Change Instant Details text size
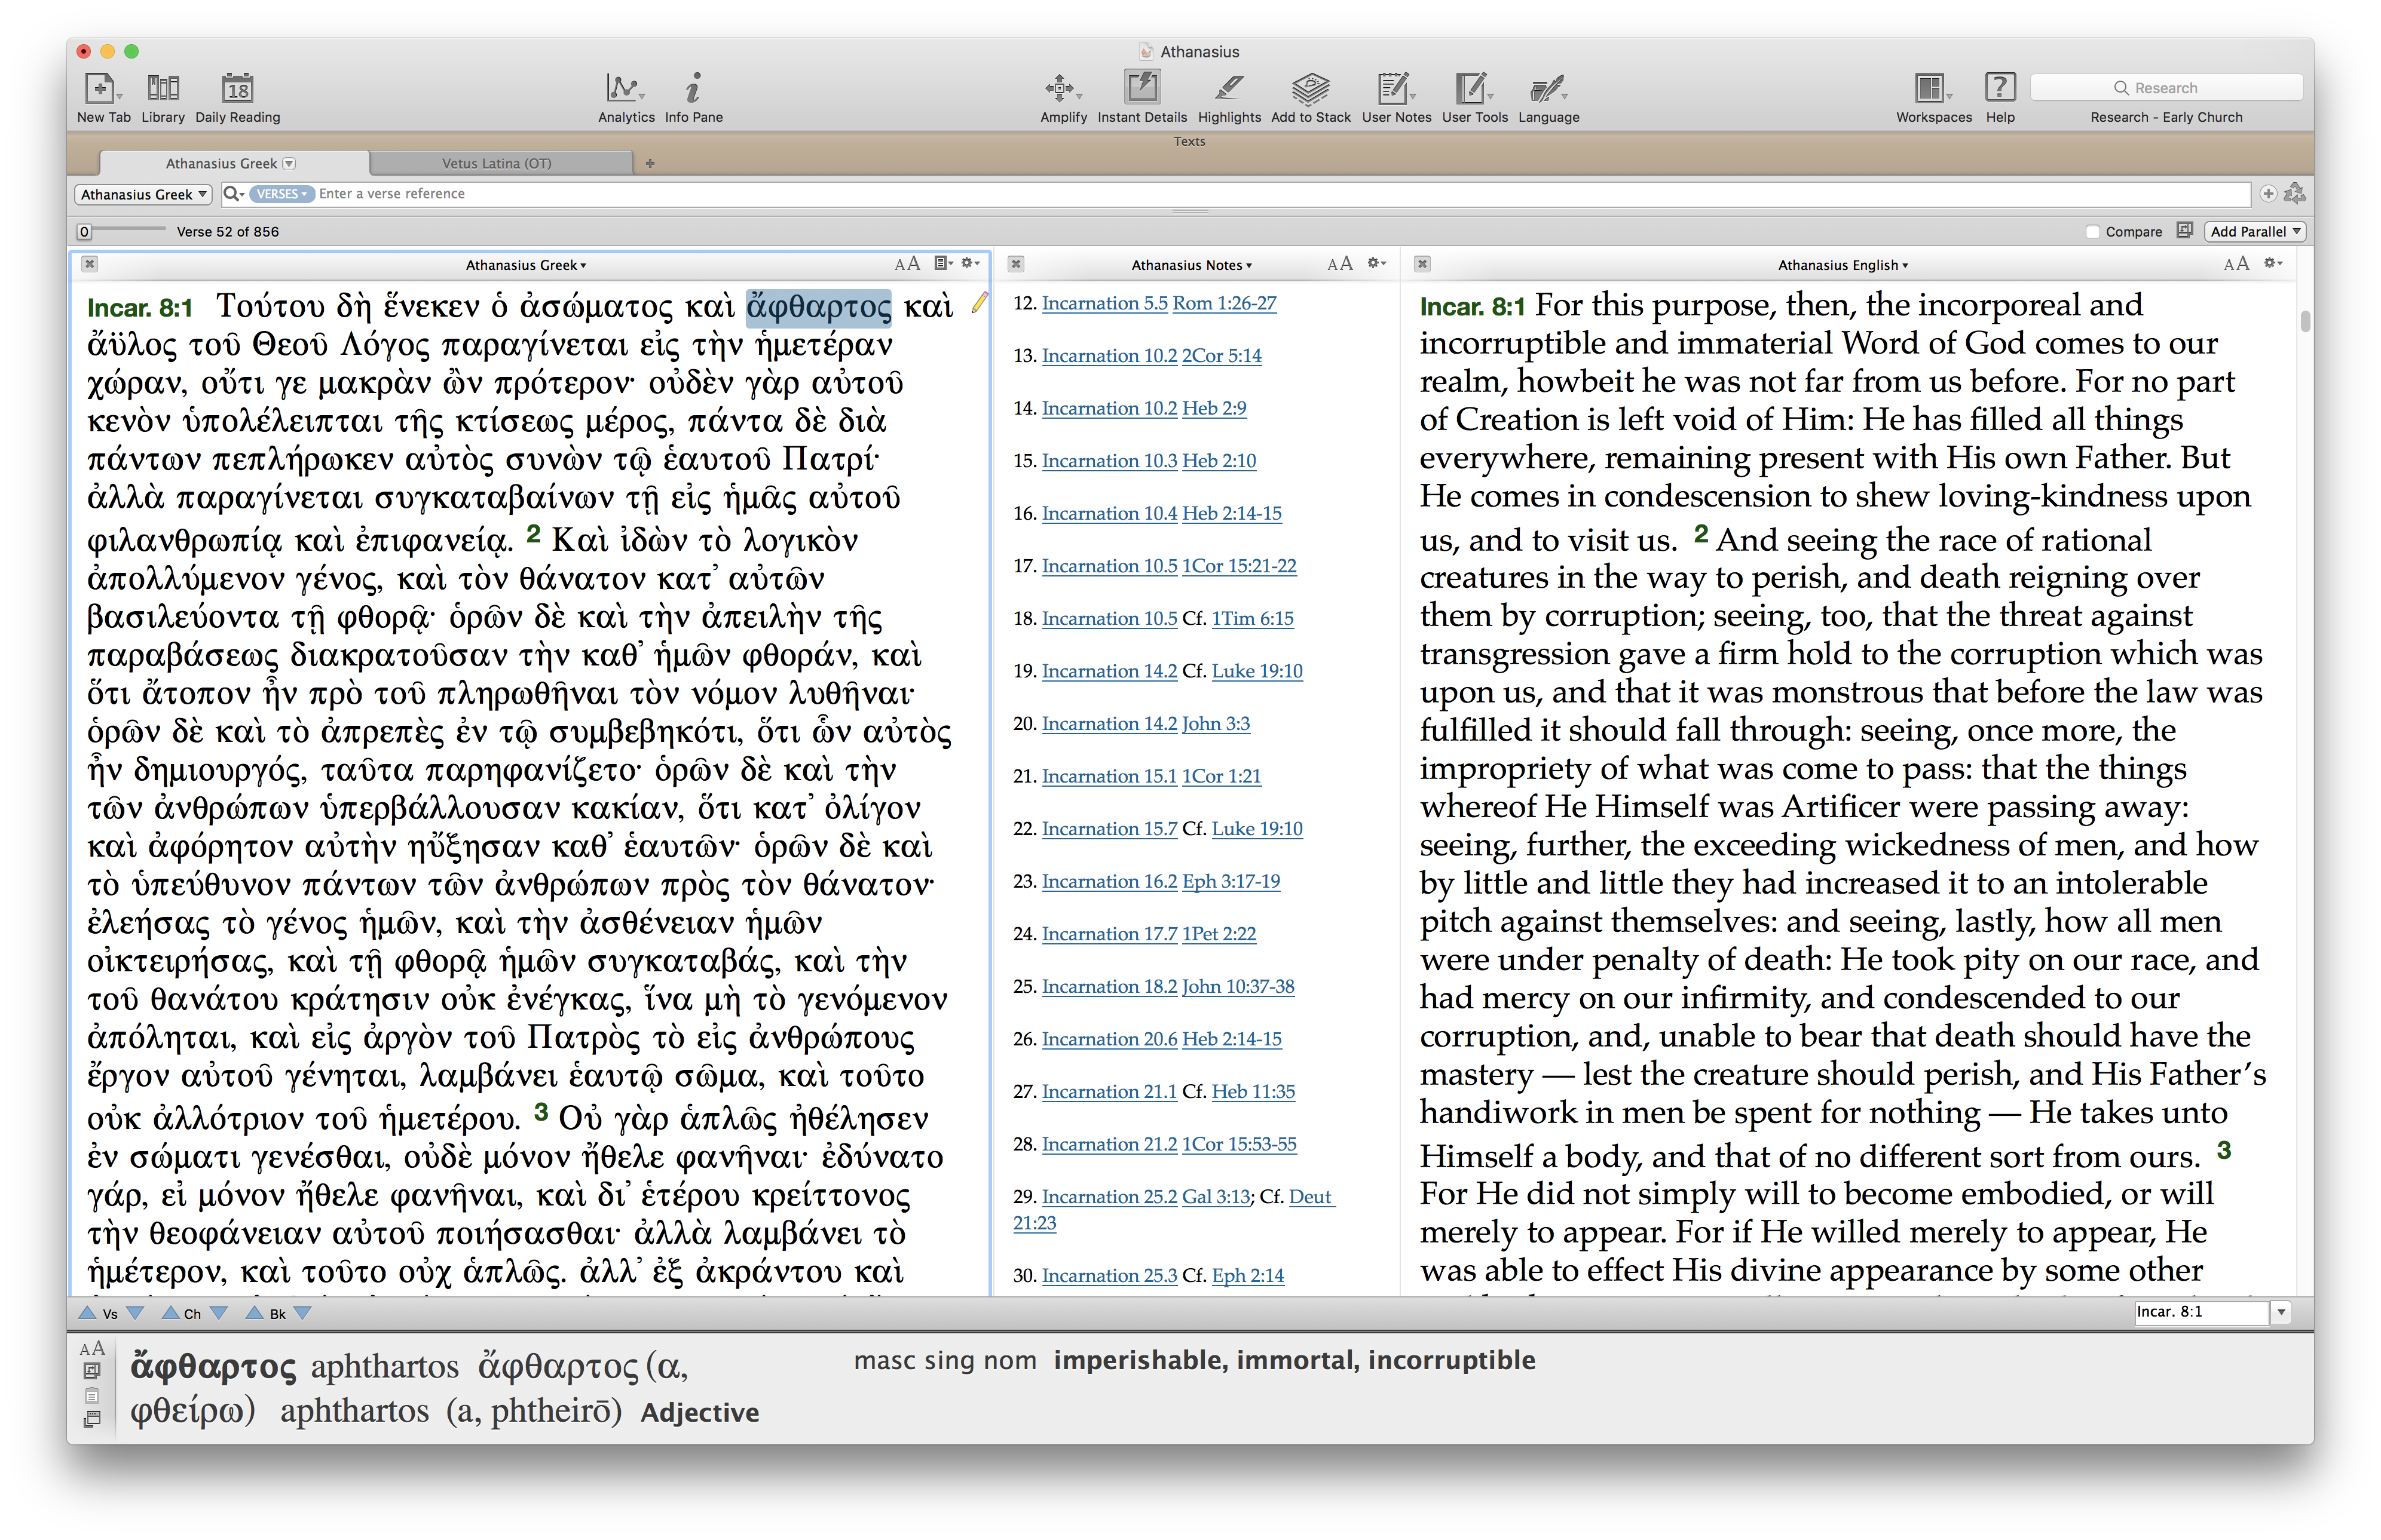This screenshot has width=2381, height=1540. [92, 1349]
